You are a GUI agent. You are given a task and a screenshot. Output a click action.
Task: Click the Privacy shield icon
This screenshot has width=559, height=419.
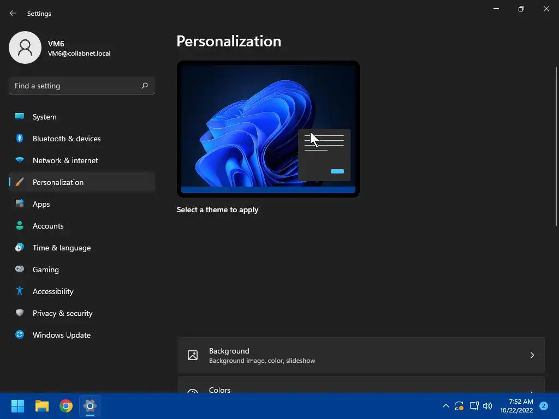pos(20,313)
